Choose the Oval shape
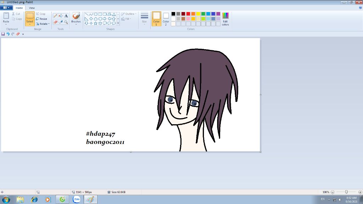The image size is (363, 204). pos(95,14)
